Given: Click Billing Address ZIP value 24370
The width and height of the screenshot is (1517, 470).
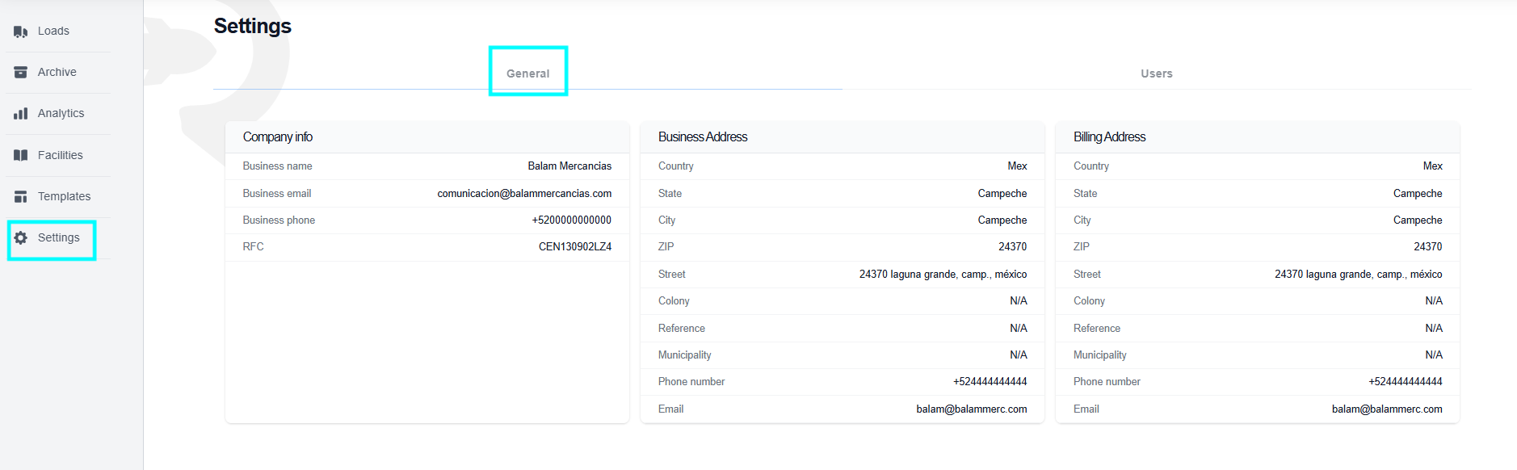Looking at the screenshot, I should click(1427, 247).
